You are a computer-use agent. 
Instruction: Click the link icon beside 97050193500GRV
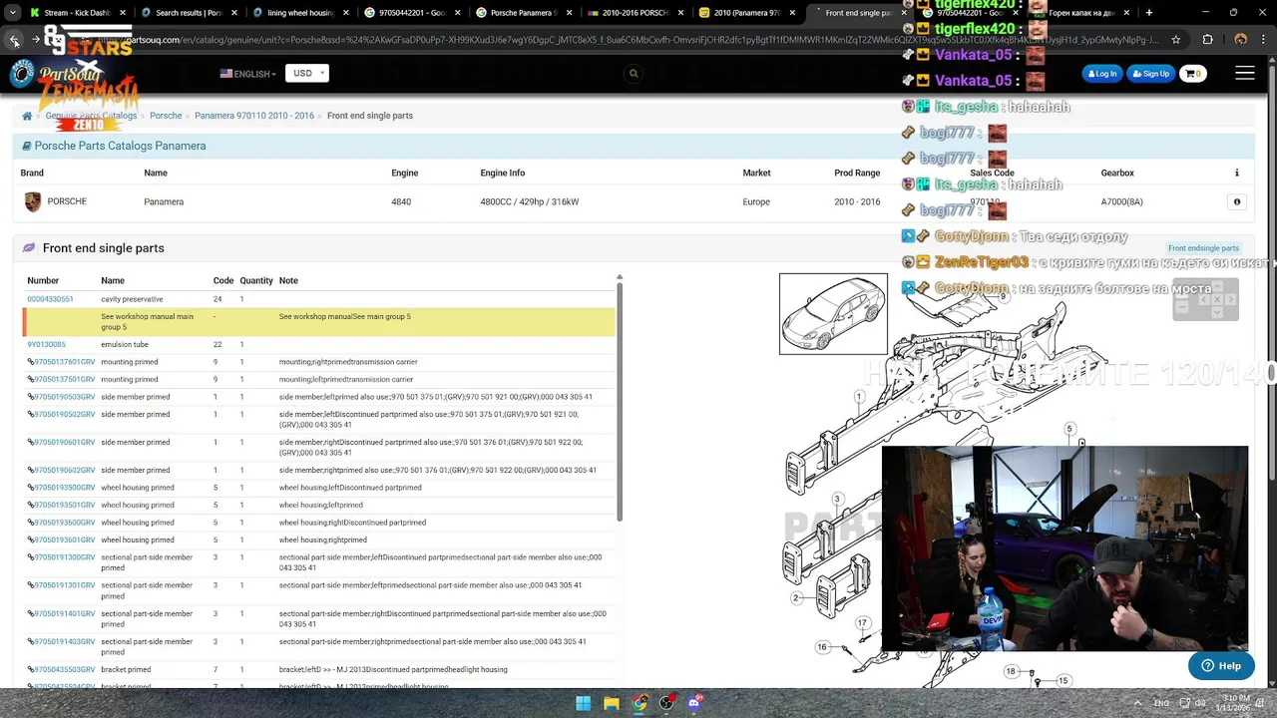tap(31, 488)
